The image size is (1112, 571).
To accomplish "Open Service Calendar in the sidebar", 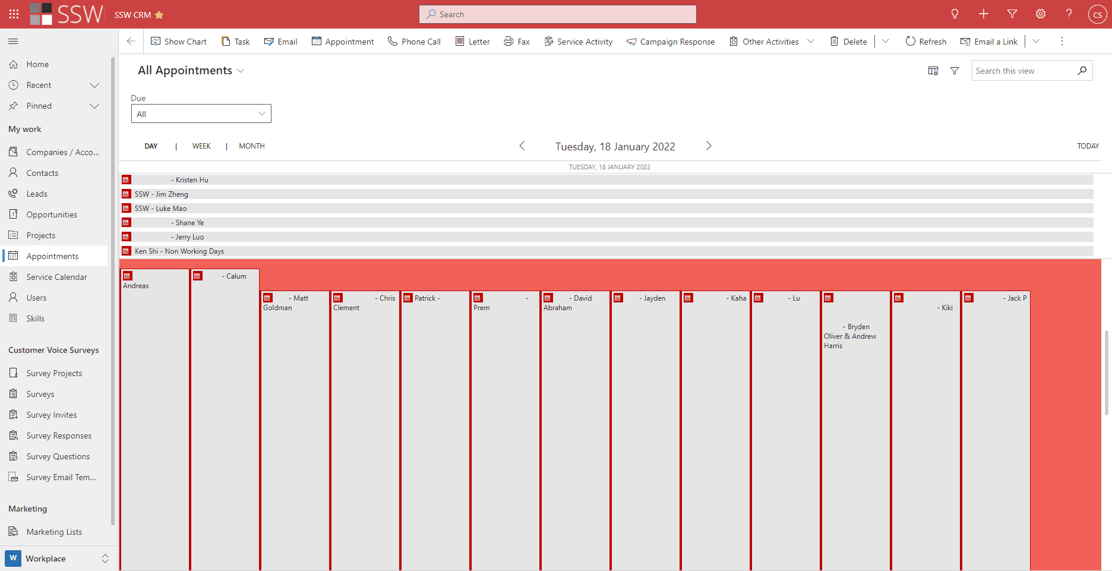I will (56, 277).
